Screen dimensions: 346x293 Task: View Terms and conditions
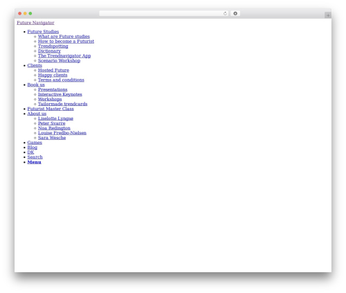click(61, 80)
